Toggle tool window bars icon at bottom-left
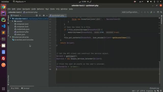The height and width of the screenshot is (92, 163). point(8,91)
